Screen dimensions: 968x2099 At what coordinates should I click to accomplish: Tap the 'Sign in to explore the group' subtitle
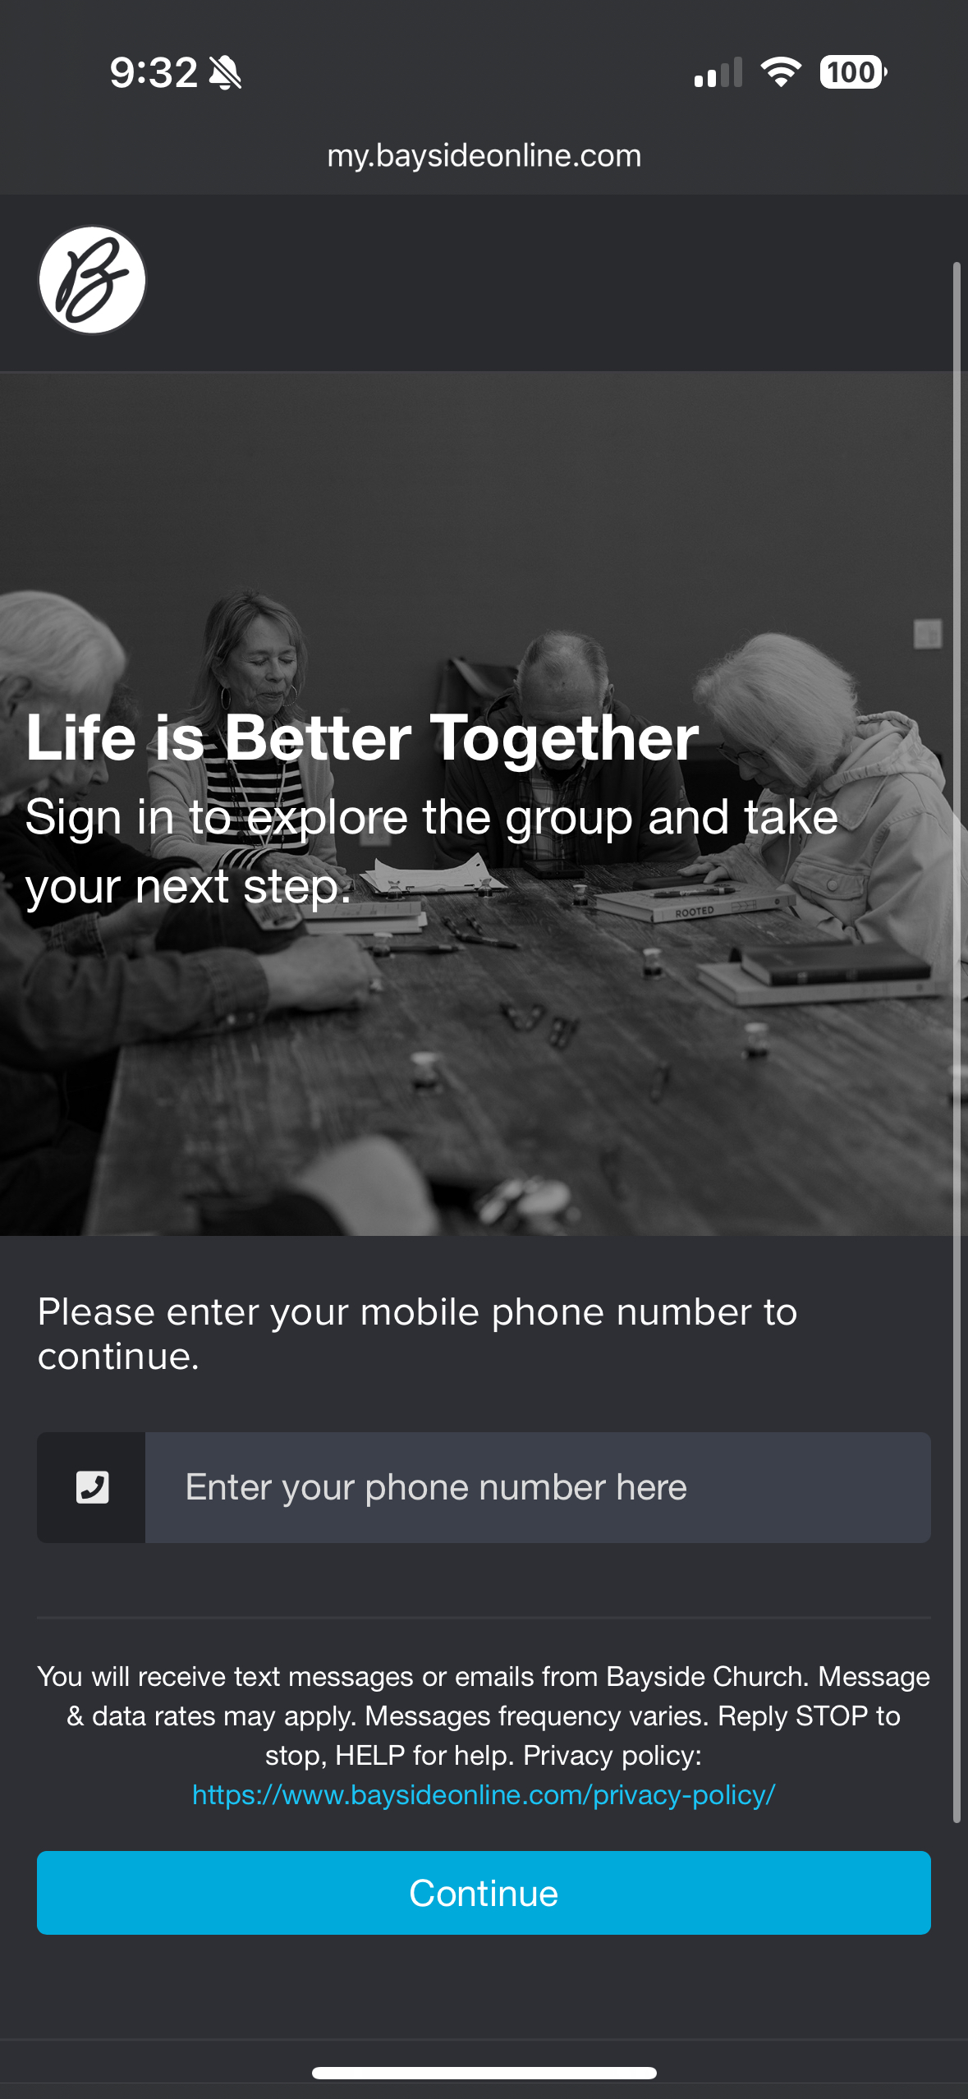click(432, 852)
